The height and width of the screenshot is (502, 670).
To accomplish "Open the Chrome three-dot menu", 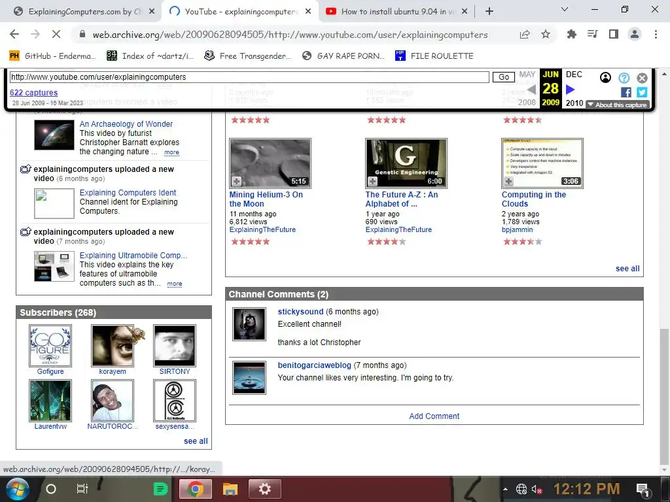I will (x=656, y=34).
